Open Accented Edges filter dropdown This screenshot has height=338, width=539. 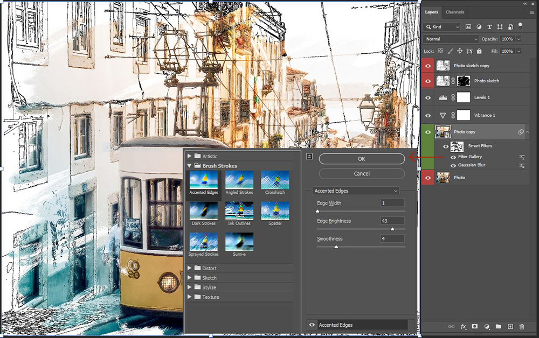click(356, 191)
